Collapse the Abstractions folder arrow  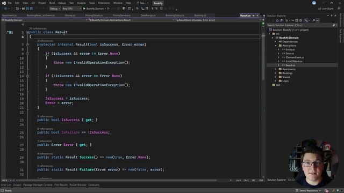[276, 46]
